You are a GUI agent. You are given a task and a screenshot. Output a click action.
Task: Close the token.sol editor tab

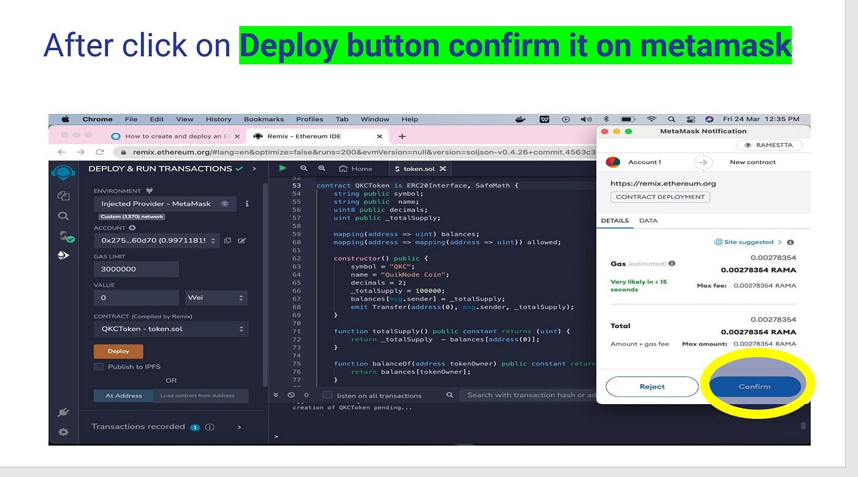442,168
